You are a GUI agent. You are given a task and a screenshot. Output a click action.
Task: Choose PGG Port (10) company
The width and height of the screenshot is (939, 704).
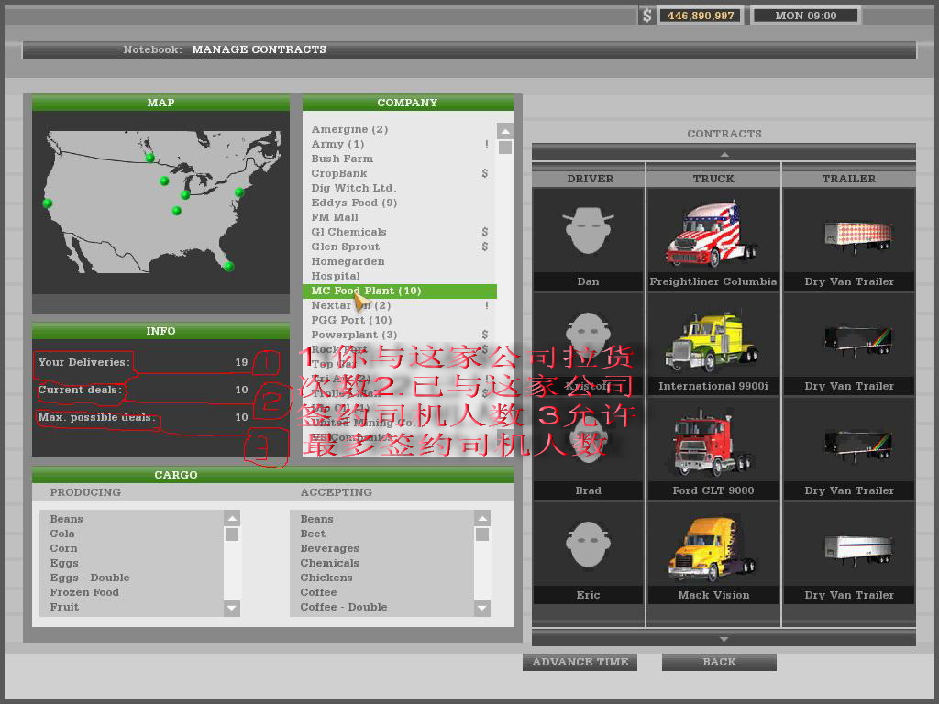click(351, 320)
